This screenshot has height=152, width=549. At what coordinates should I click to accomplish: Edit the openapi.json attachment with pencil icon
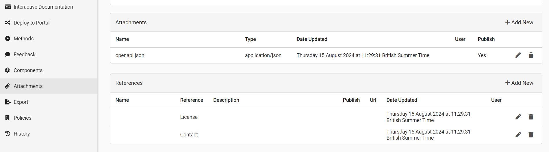click(518, 55)
